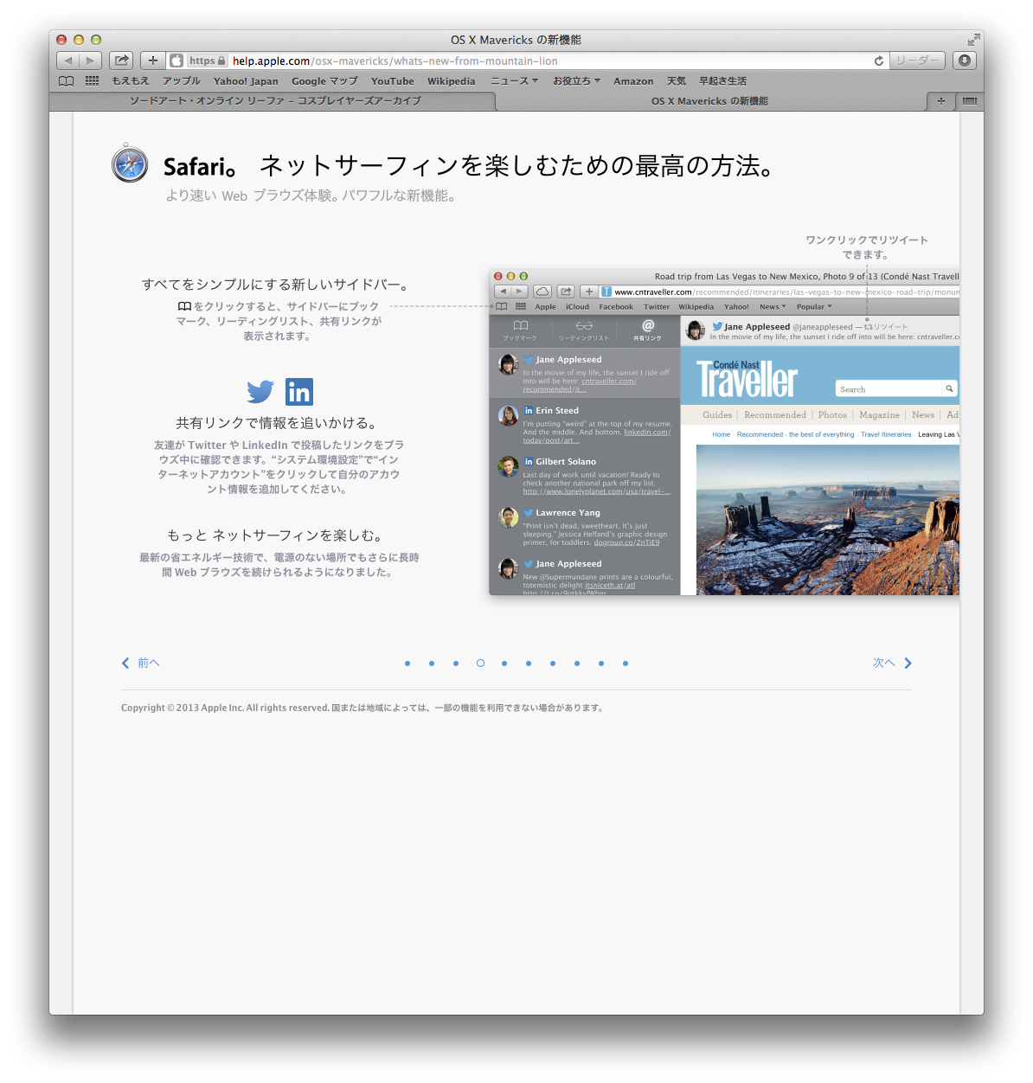The height and width of the screenshot is (1083, 1033).
Task: Click the address bar URL field
Action: pyautogui.click(x=545, y=61)
